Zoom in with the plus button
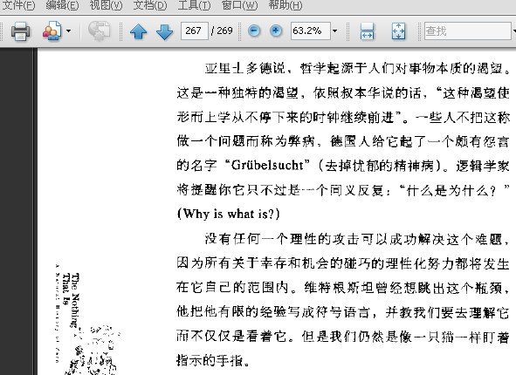 [276, 31]
